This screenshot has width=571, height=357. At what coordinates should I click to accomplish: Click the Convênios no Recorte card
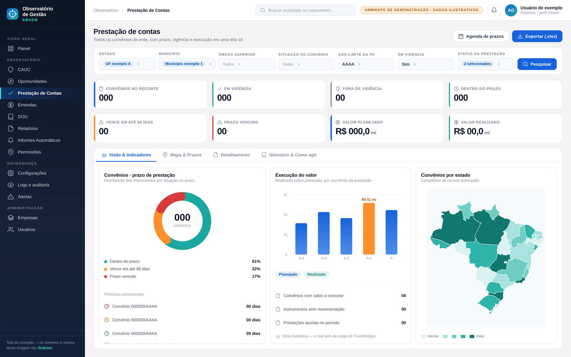151,95
